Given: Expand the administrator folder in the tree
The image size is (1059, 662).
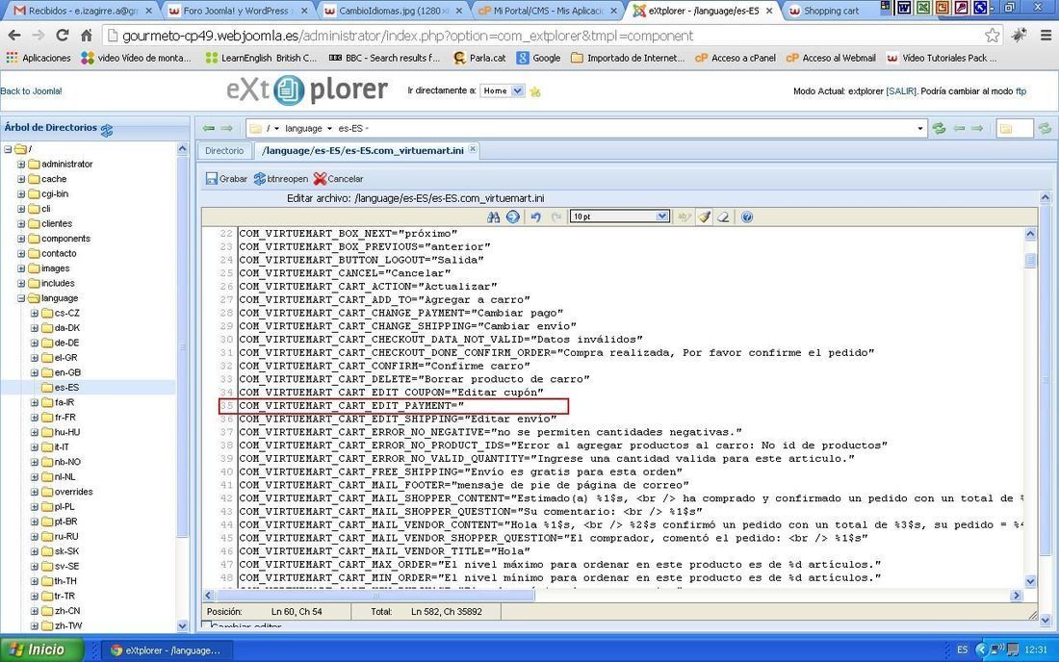Looking at the screenshot, I should (x=21, y=164).
